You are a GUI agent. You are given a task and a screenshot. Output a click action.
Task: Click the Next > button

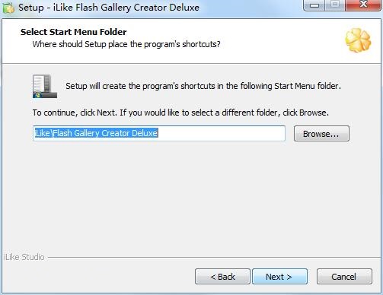pos(279,277)
